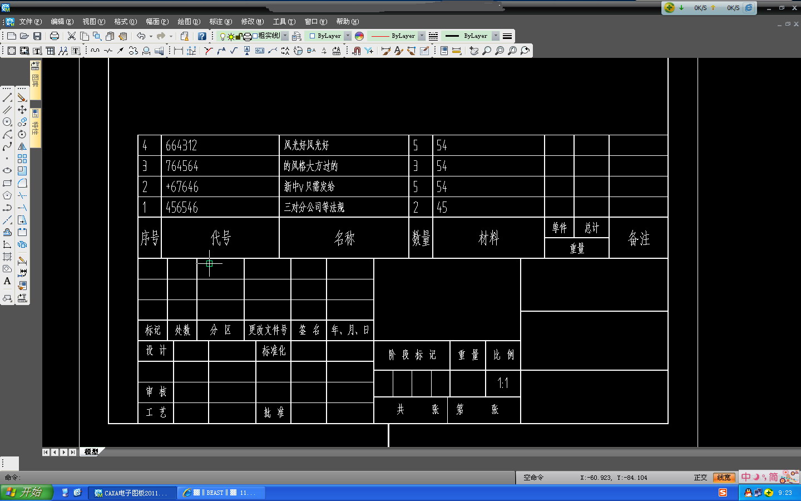Select the Parallel lines tool
This screenshot has height=501, width=801.
pos(7,110)
